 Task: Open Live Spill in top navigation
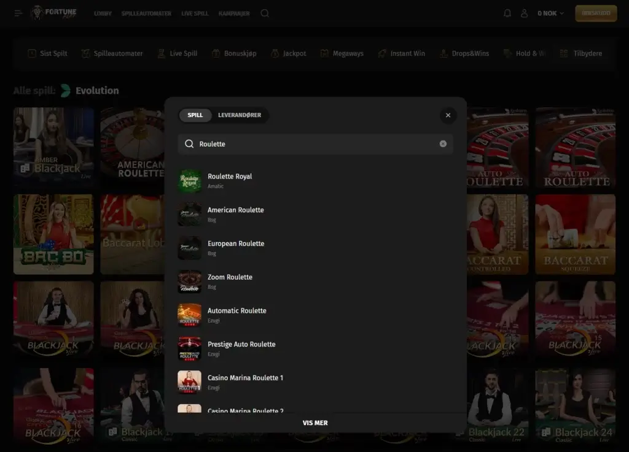tap(195, 13)
